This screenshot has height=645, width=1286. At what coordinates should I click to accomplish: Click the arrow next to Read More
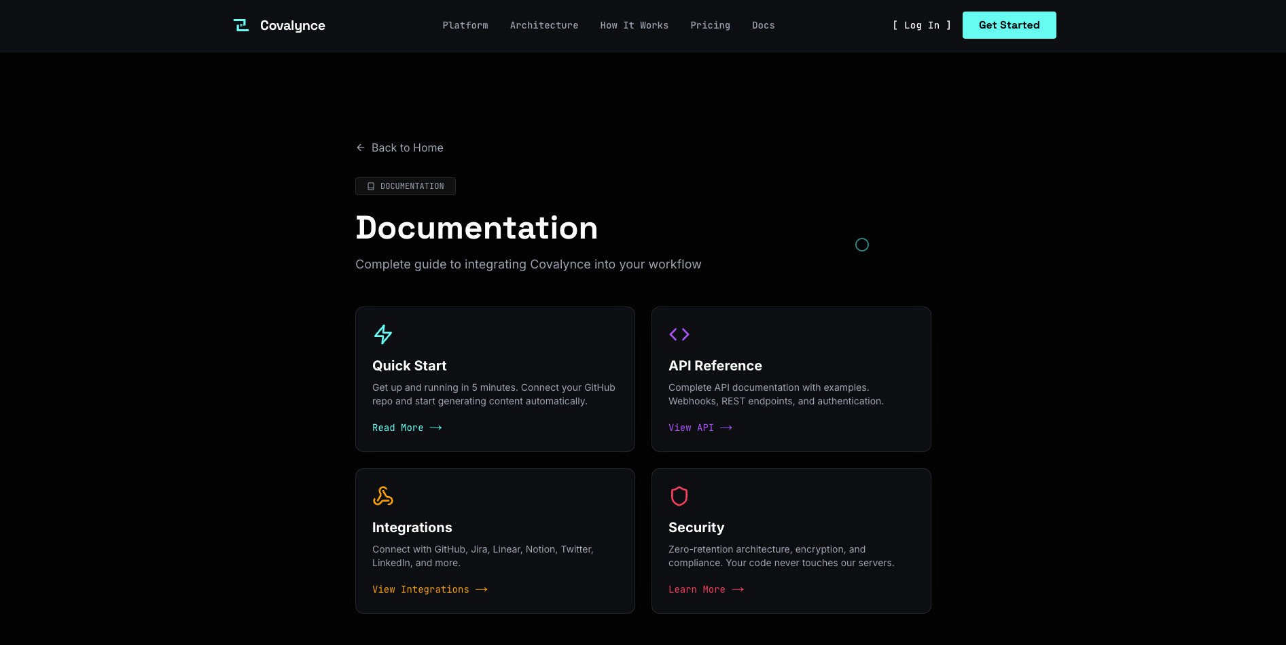[x=436, y=428]
